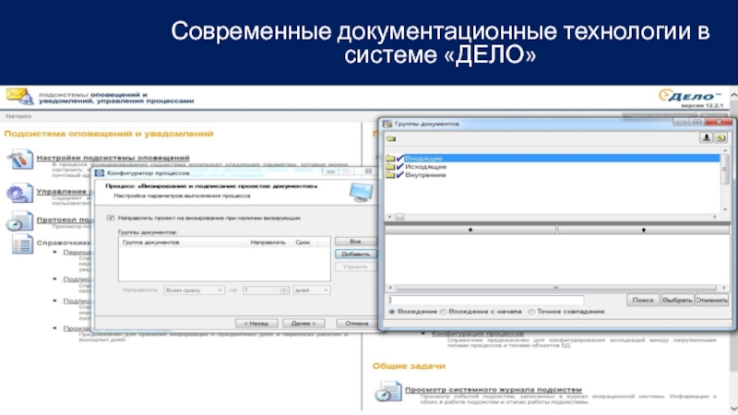Click the list icon beside Справочники

click(22, 244)
